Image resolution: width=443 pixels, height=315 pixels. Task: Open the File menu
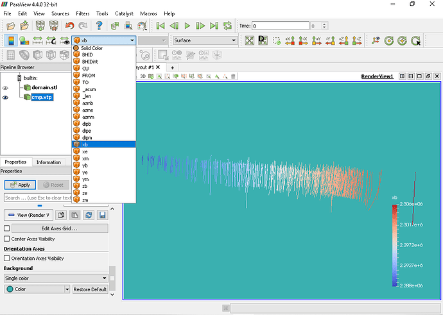coord(7,13)
